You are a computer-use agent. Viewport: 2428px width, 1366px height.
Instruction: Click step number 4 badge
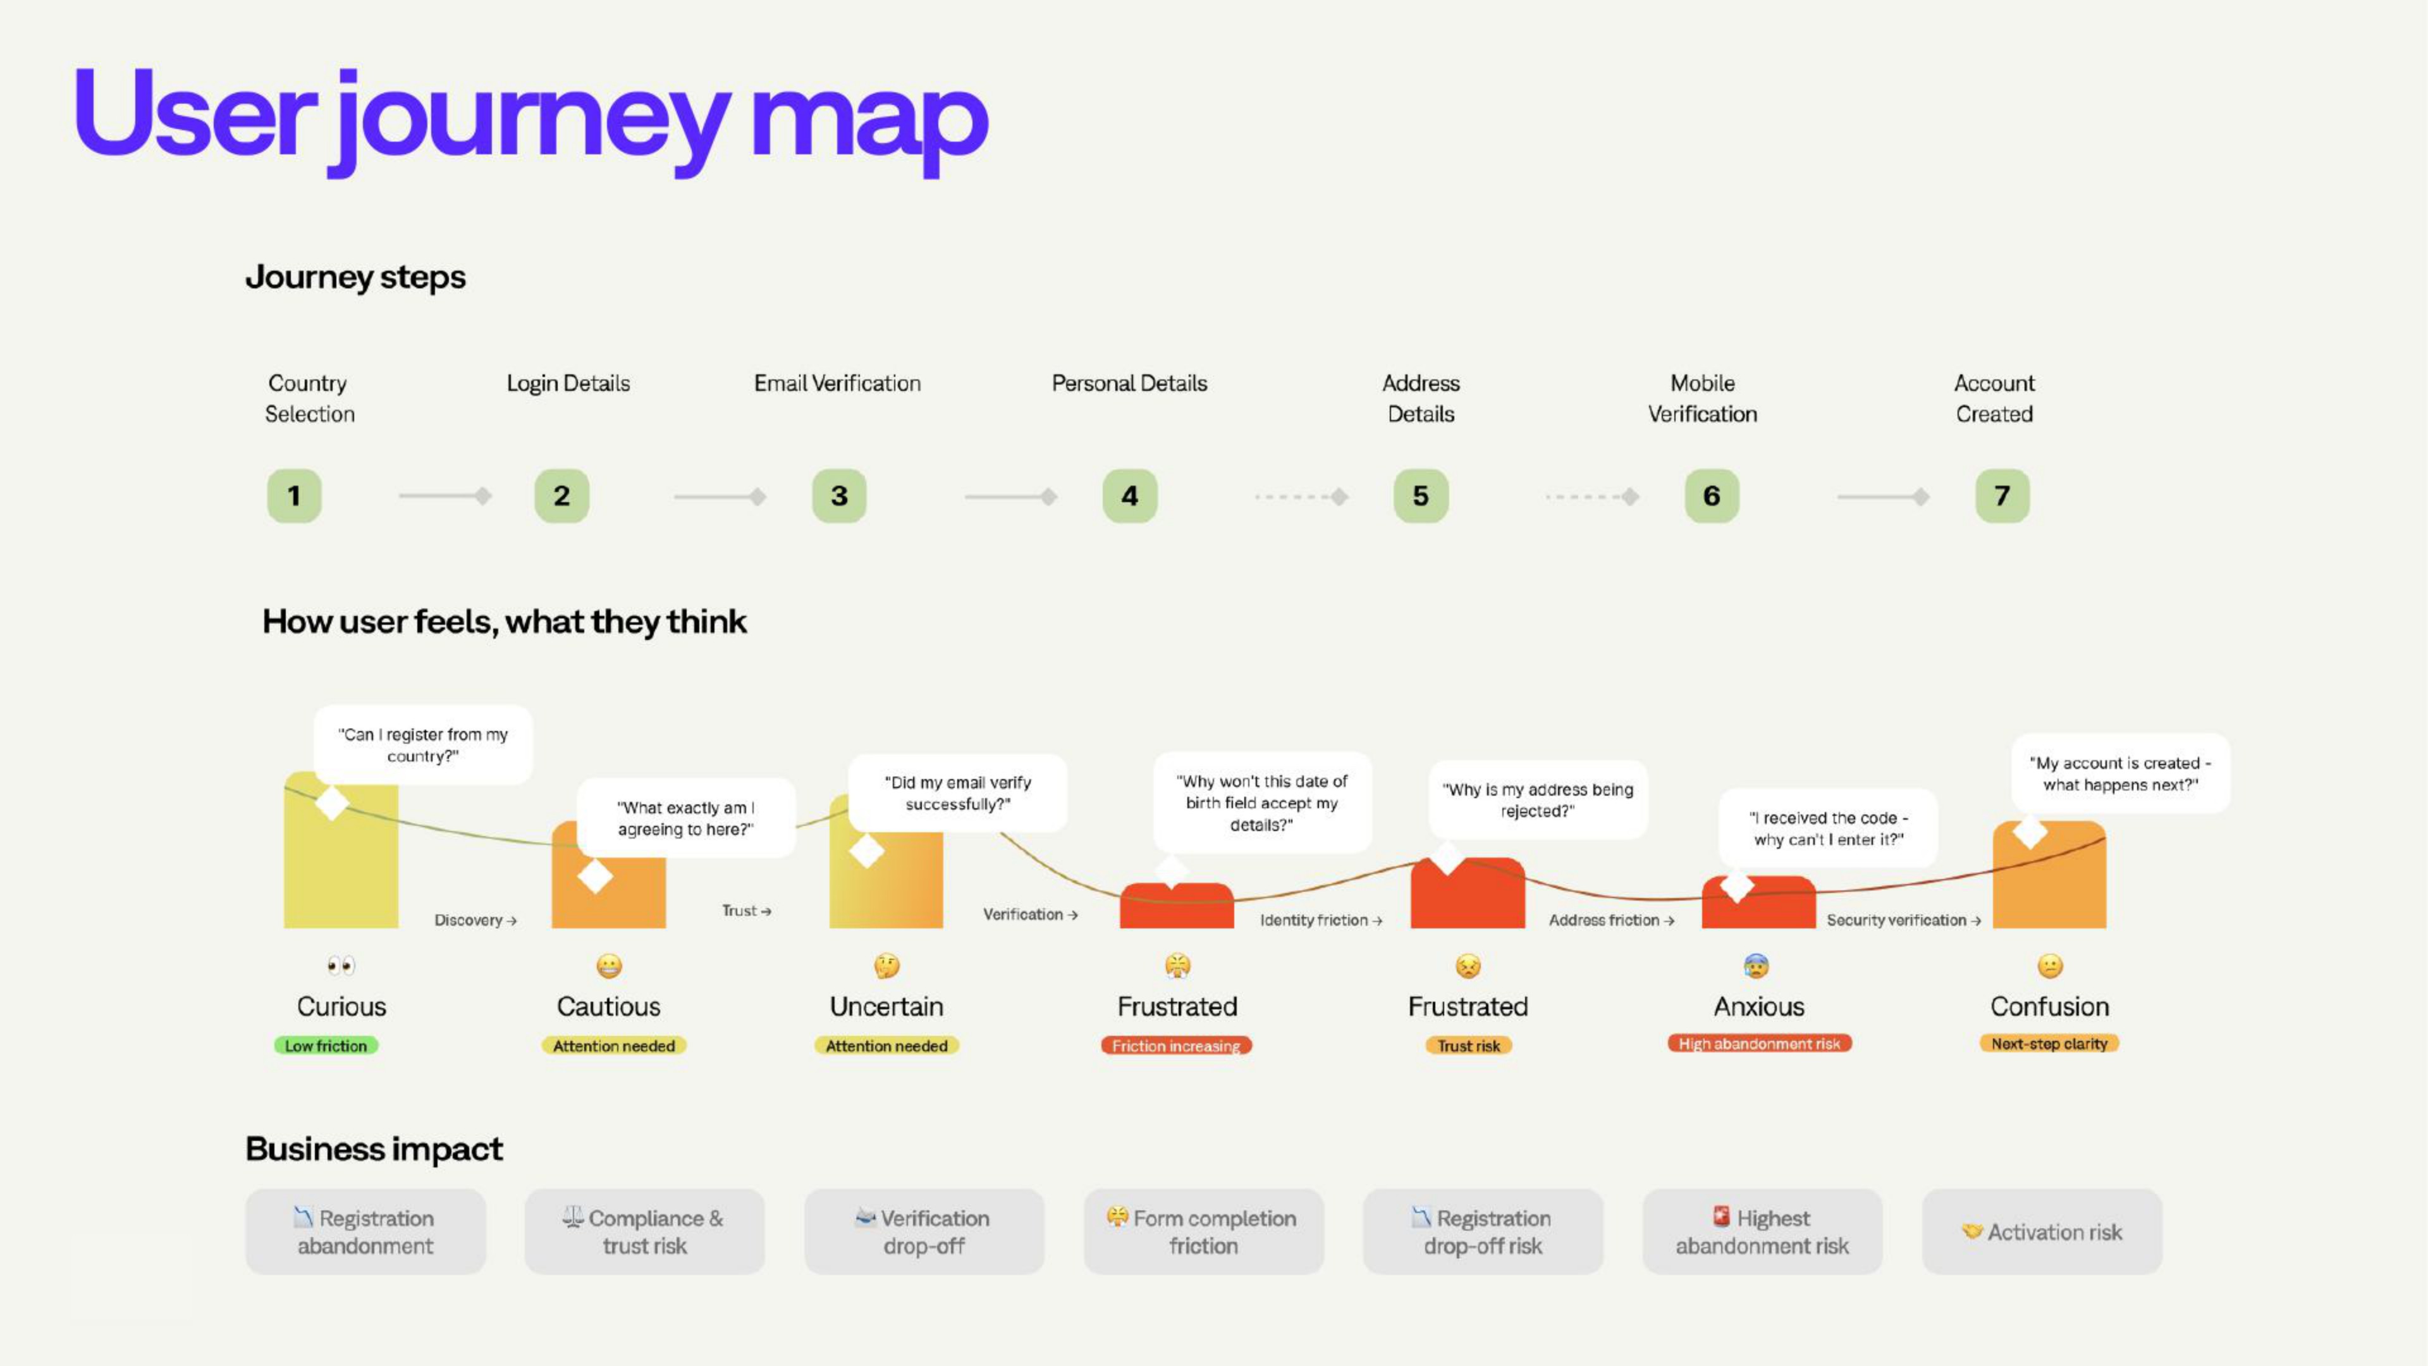[1130, 496]
